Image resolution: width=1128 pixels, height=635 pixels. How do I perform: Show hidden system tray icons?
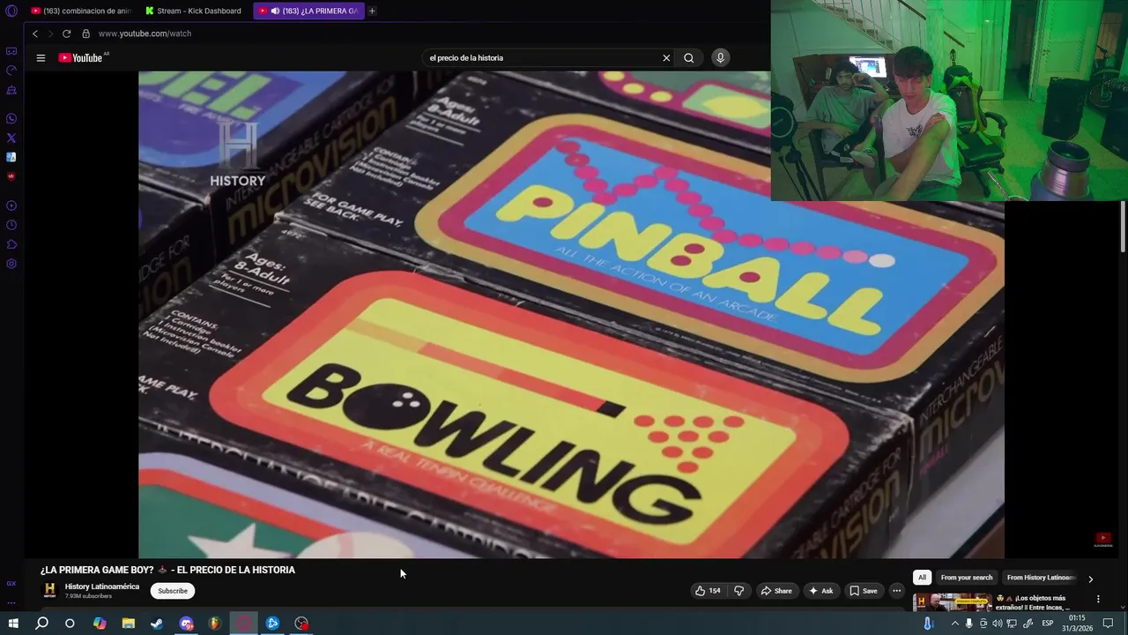[954, 624]
